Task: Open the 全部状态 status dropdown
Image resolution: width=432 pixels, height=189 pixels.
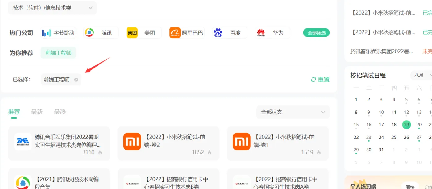Action: coord(293,112)
